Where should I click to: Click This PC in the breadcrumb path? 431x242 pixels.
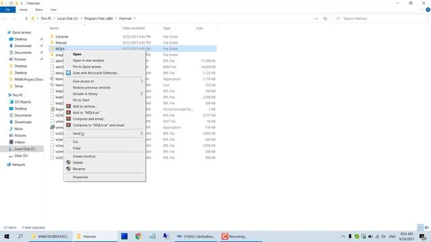46,19
